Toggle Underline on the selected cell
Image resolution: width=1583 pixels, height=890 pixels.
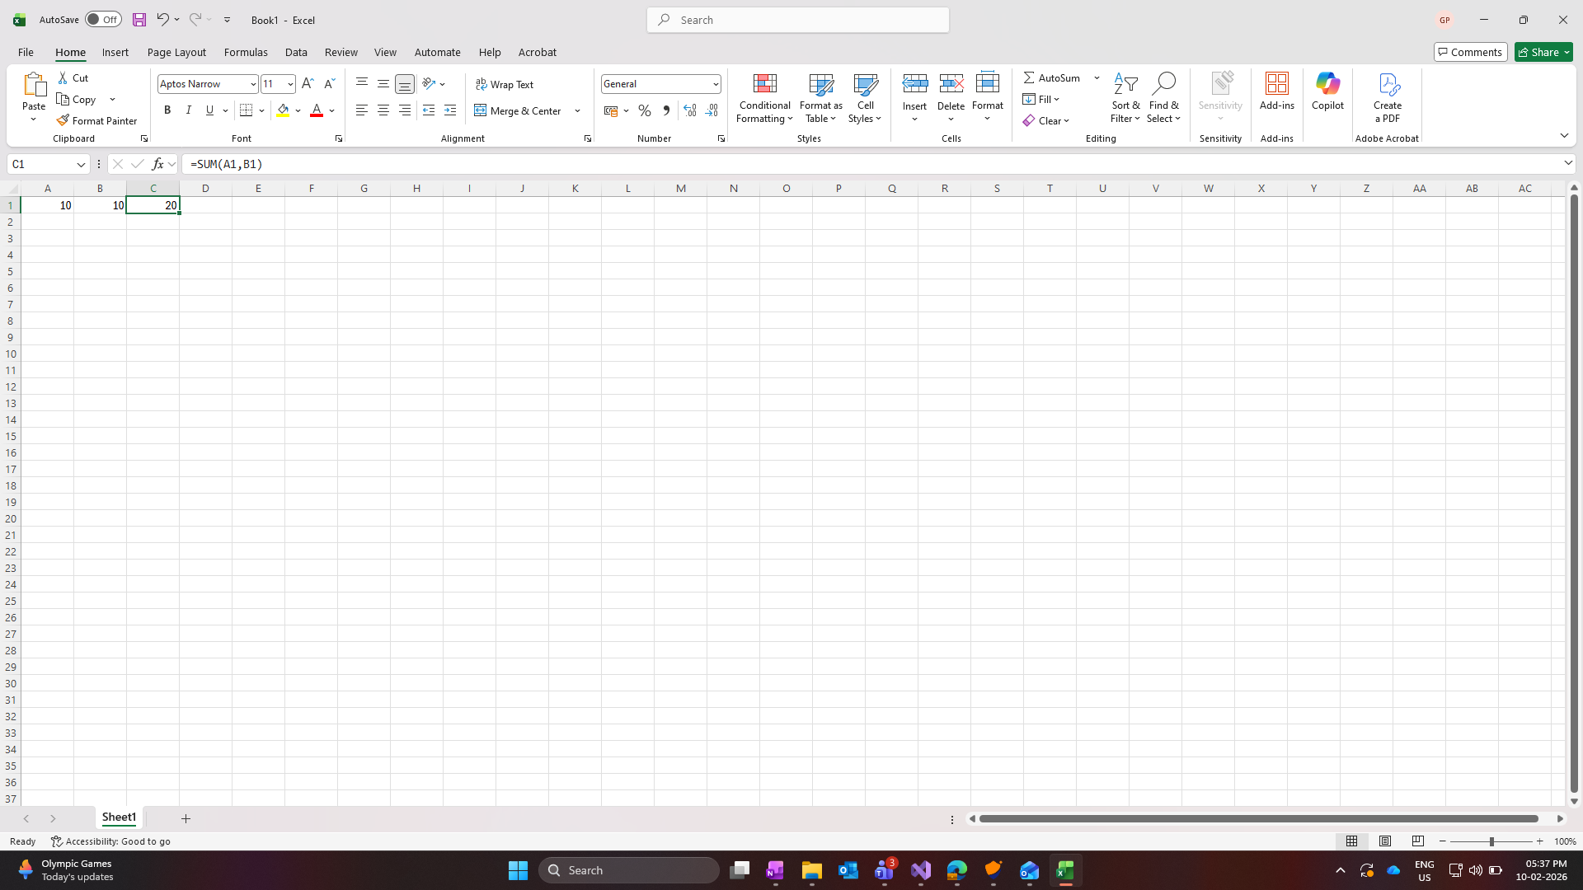coord(209,110)
